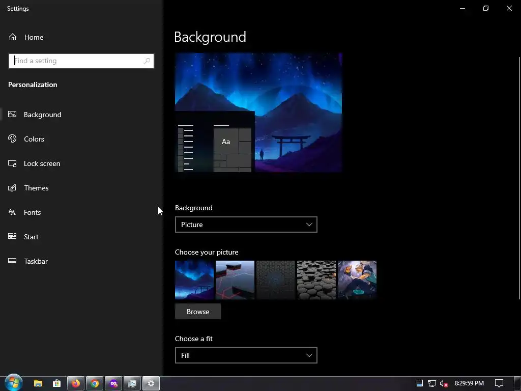Click the network tray icon
The image size is (521, 391).
point(431,384)
